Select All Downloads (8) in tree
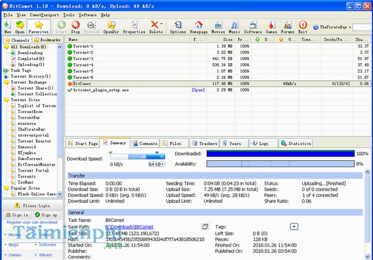373x260 pixels. 29,47
